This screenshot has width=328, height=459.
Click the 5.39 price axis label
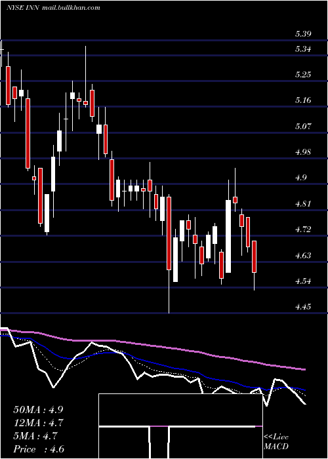pos(303,34)
